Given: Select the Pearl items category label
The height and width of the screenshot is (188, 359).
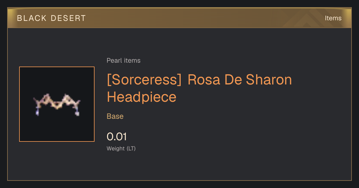Looking at the screenshot, I should pyautogui.click(x=124, y=61).
